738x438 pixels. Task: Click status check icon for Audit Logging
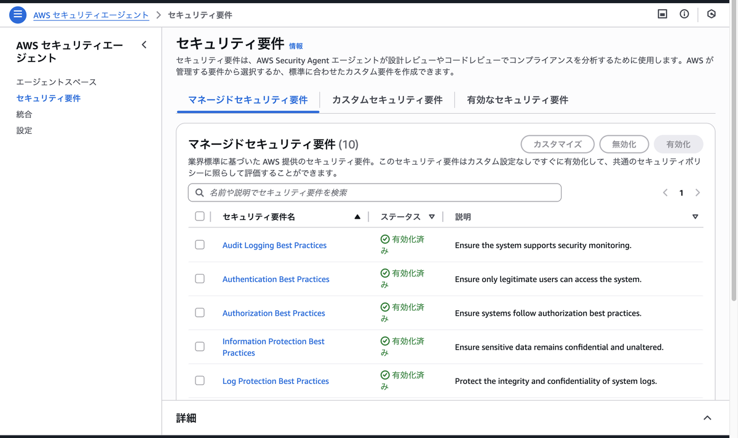[385, 239]
